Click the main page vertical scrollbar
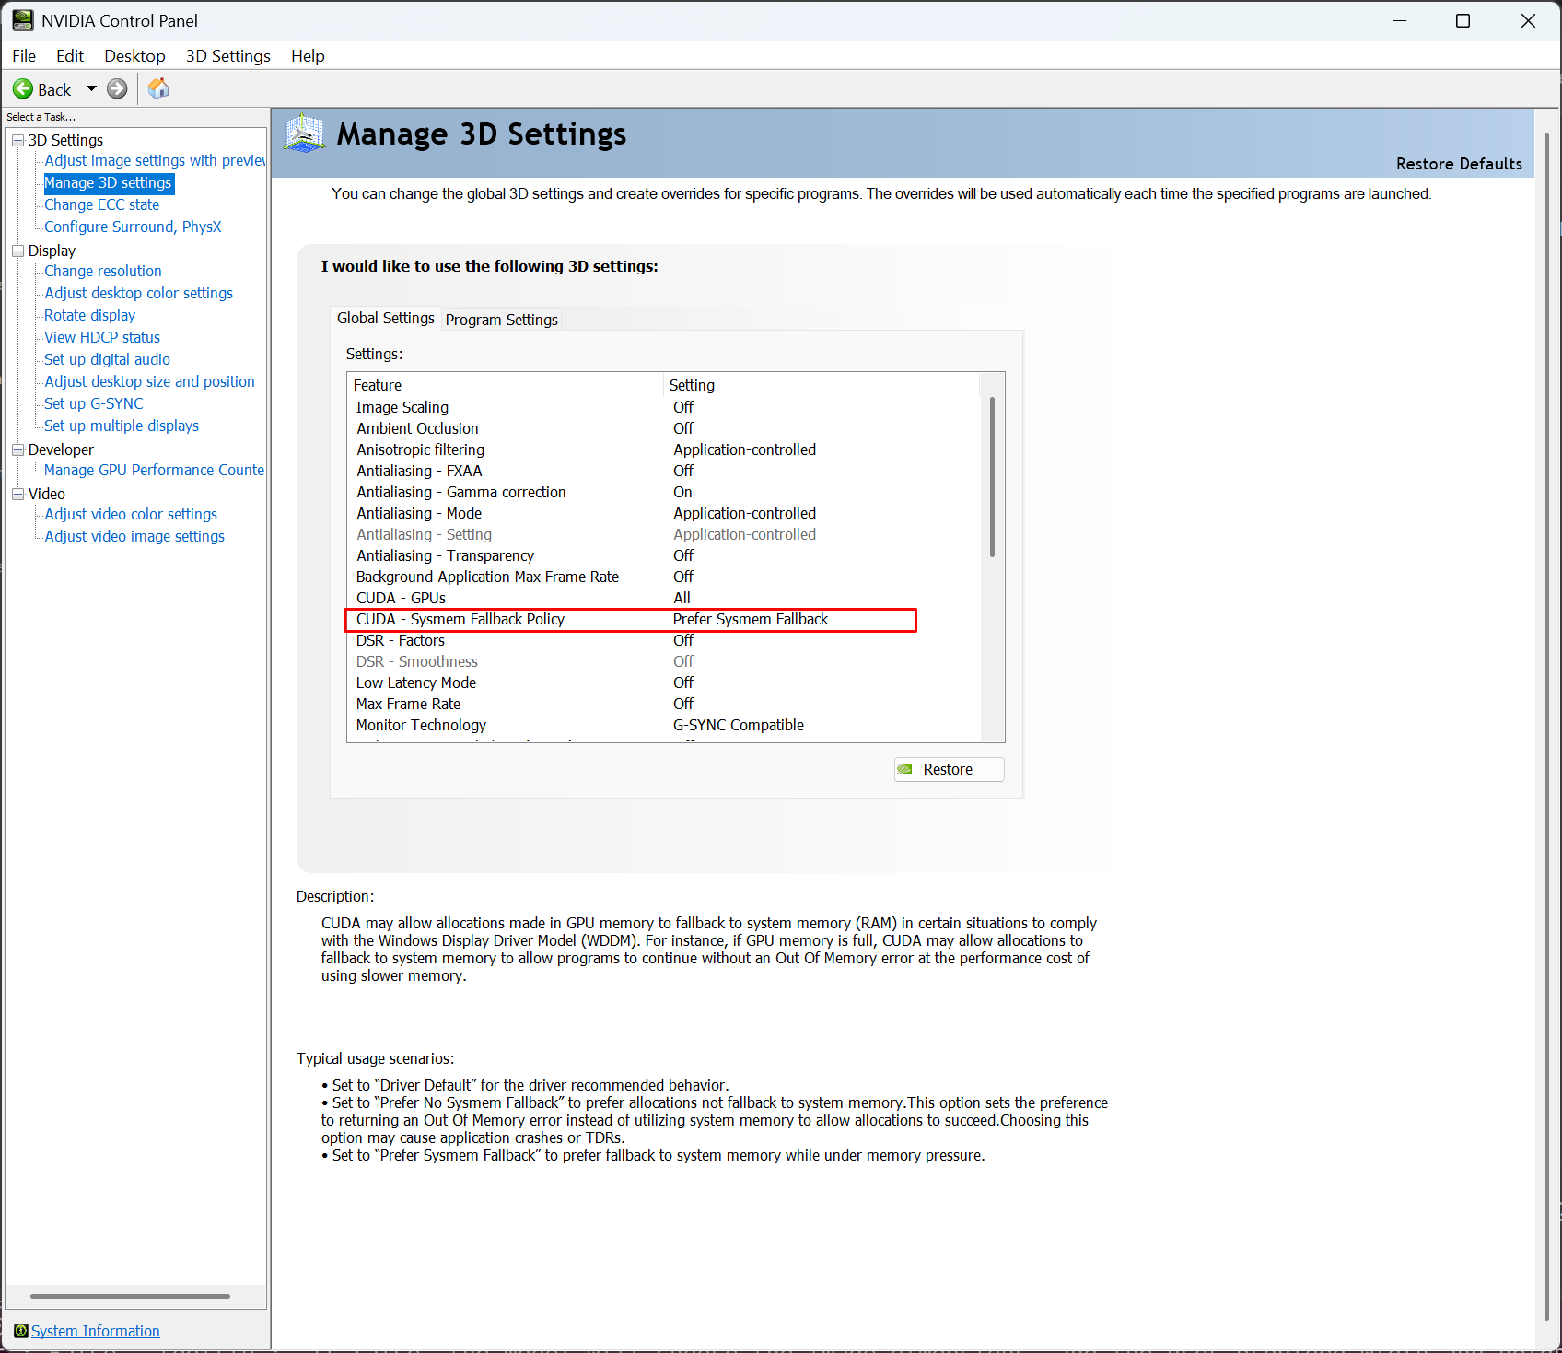1562x1353 pixels. point(1546,727)
